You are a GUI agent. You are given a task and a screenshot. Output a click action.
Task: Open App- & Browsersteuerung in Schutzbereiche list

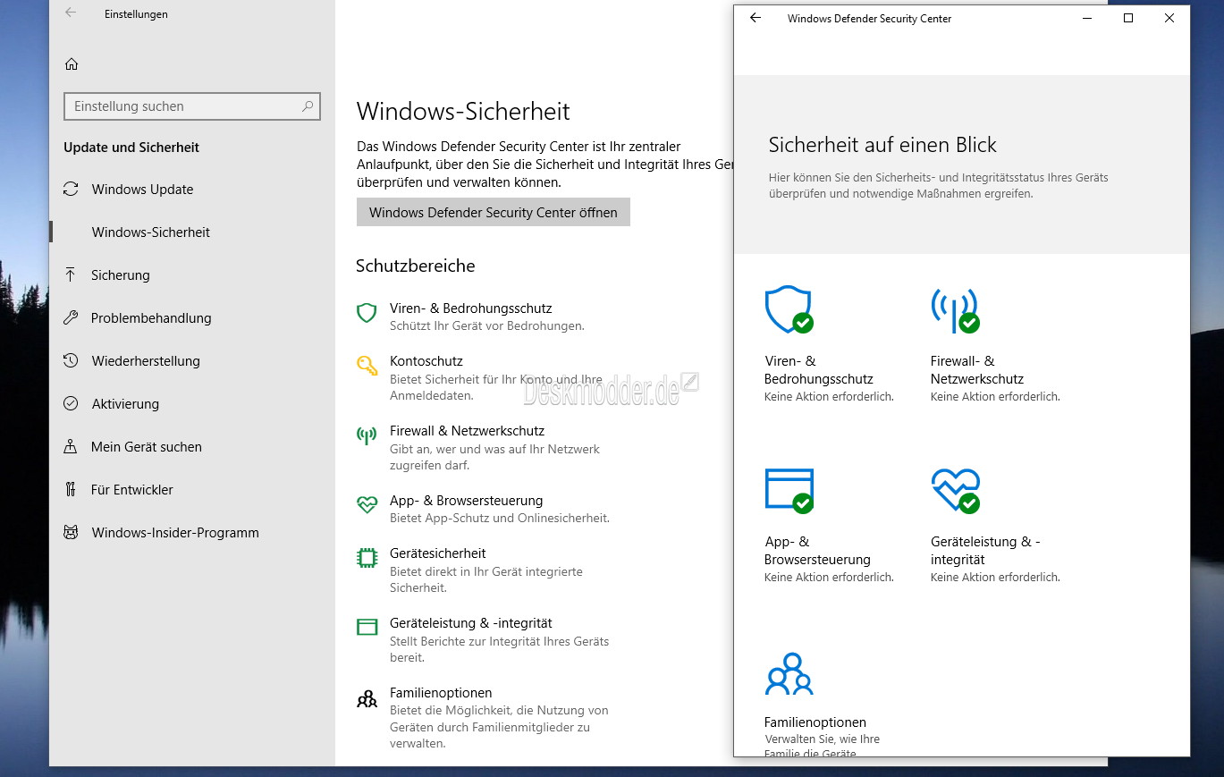click(466, 501)
